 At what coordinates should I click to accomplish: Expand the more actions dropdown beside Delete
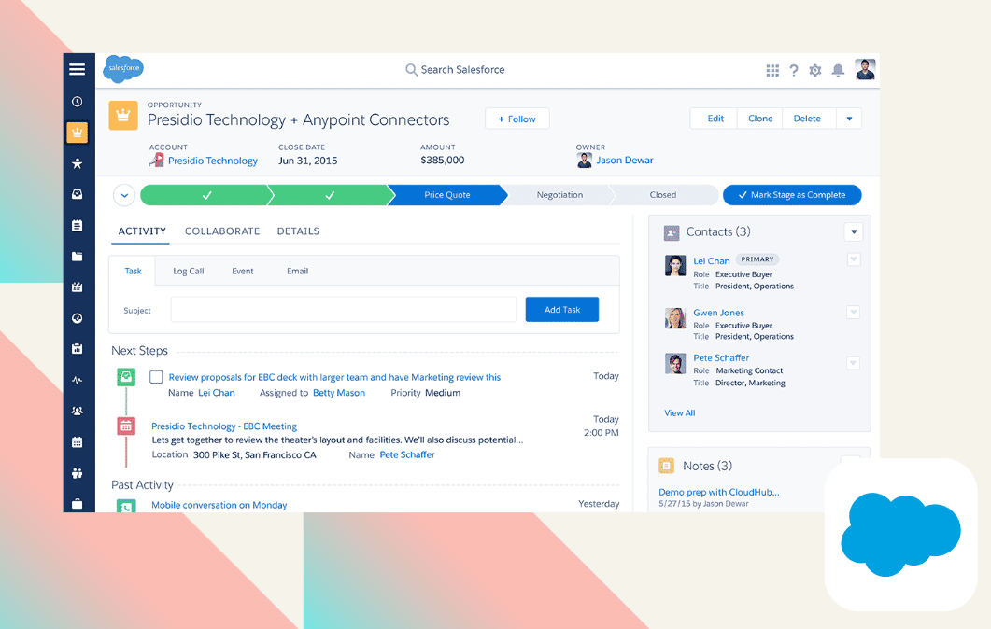(x=849, y=119)
